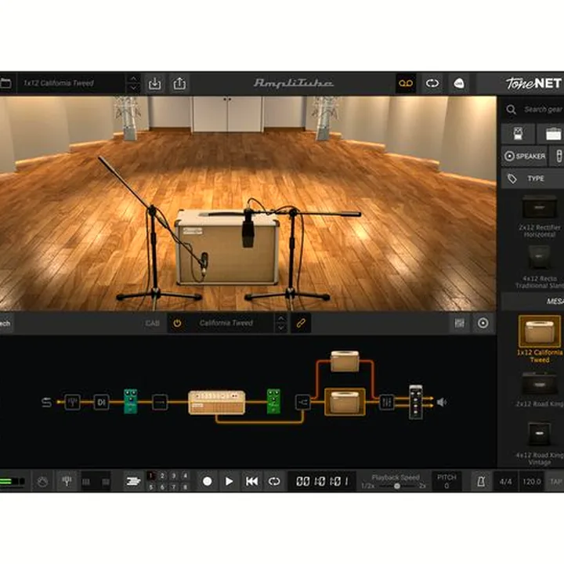Click the empty slot before the amp

pos(160,402)
